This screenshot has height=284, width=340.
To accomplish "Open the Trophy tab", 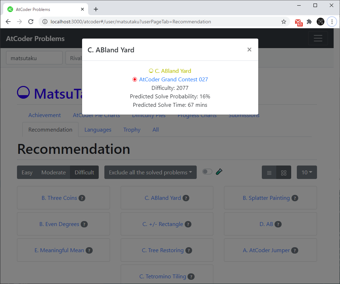I will click(x=132, y=130).
